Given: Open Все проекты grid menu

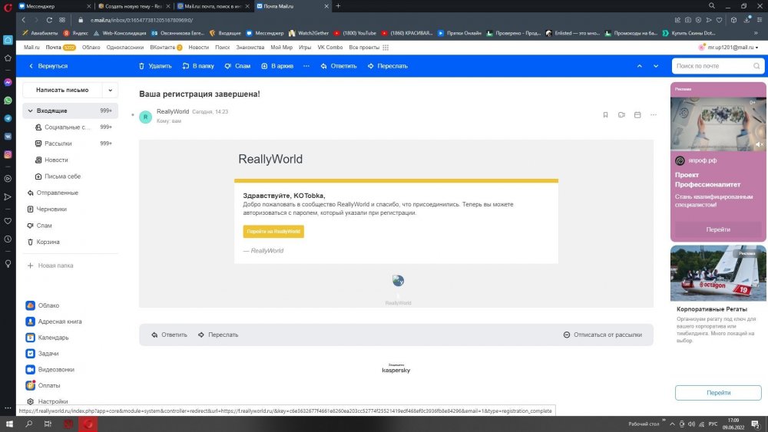Looking at the screenshot, I should [x=369, y=48].
